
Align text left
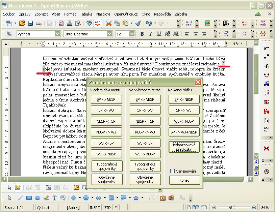[x=187, y=34]
